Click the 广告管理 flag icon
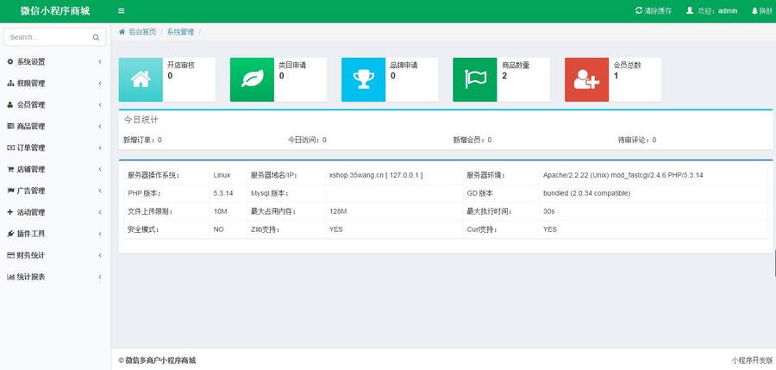Viewport: 776px width, 370px height. [10, 191]
